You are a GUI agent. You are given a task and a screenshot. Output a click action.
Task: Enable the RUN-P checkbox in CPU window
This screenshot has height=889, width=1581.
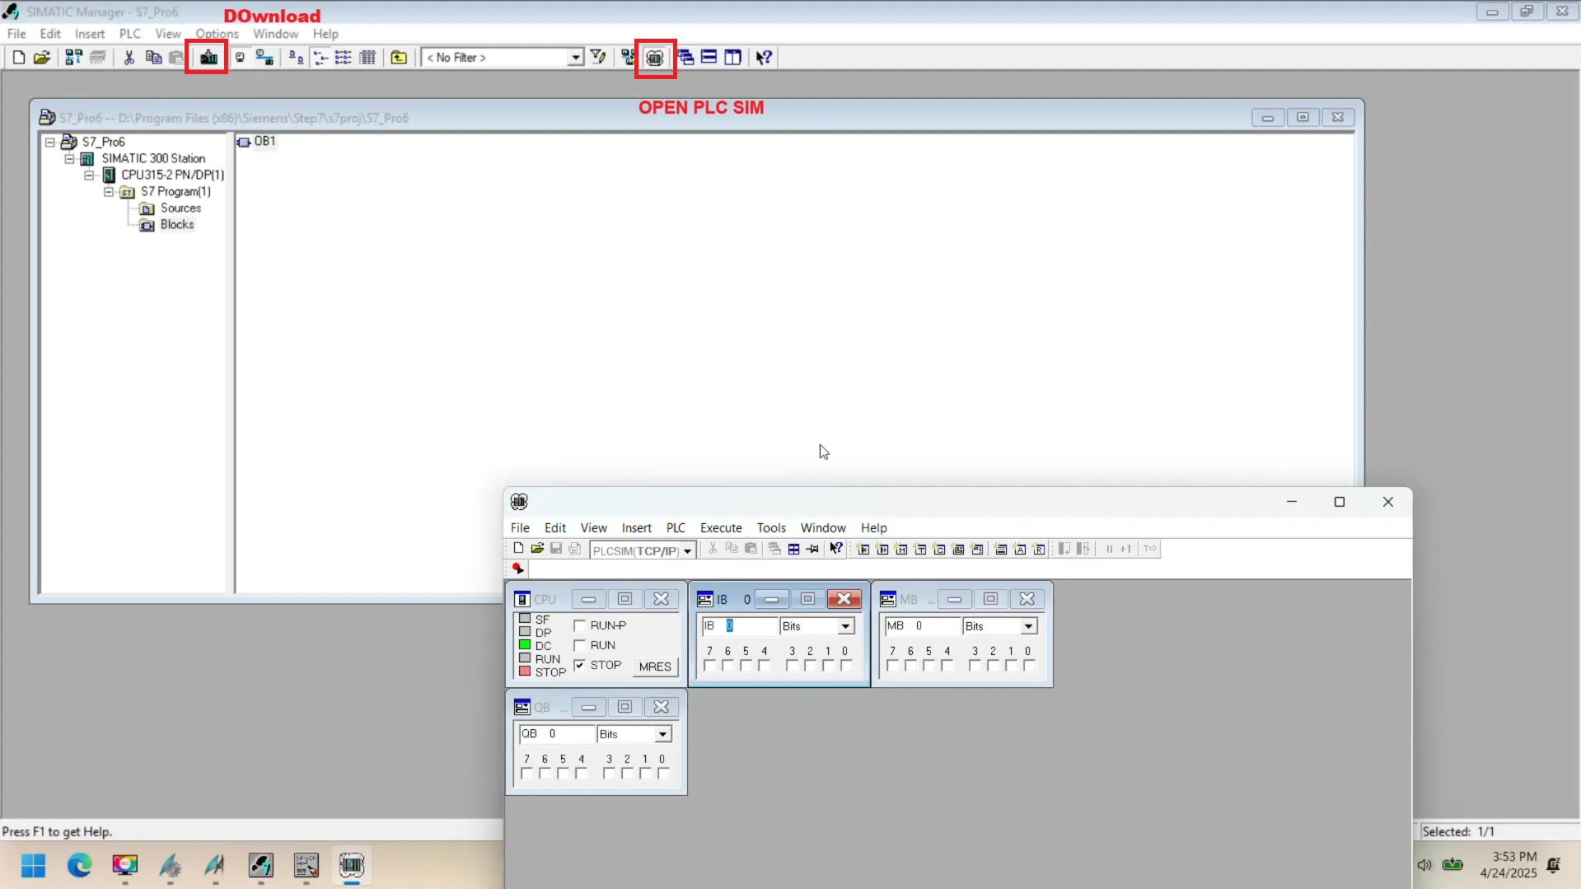tap(579, 625)
